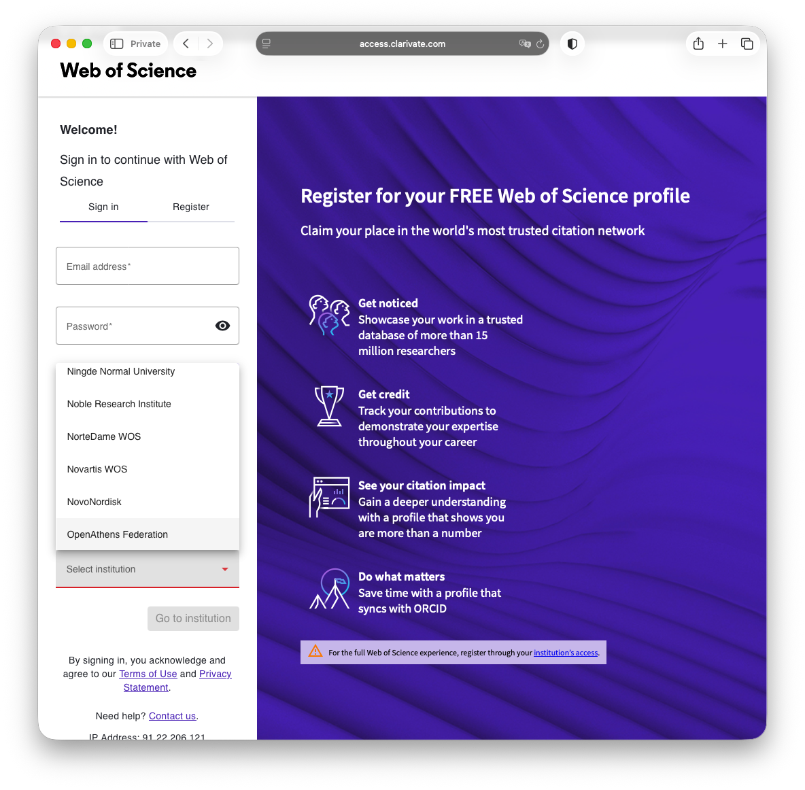Reload page using the refresh icon
Image resolution: width=805 pixels, height=790 pixels.
pyautogui.click(x=540, y=44)
